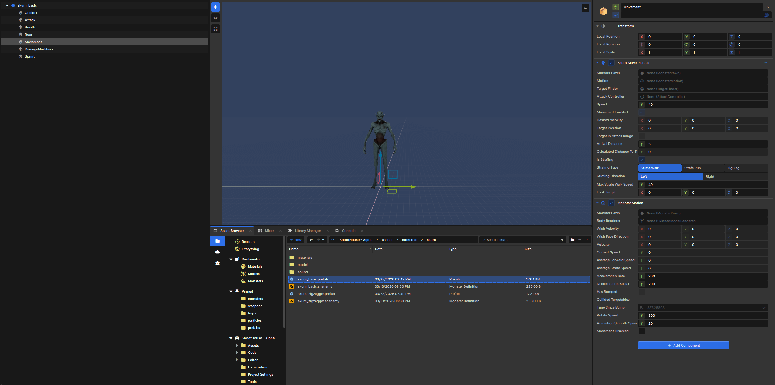Disable the Skurn Move Planner component
This screenshot has width=775, height=385.
611,63
